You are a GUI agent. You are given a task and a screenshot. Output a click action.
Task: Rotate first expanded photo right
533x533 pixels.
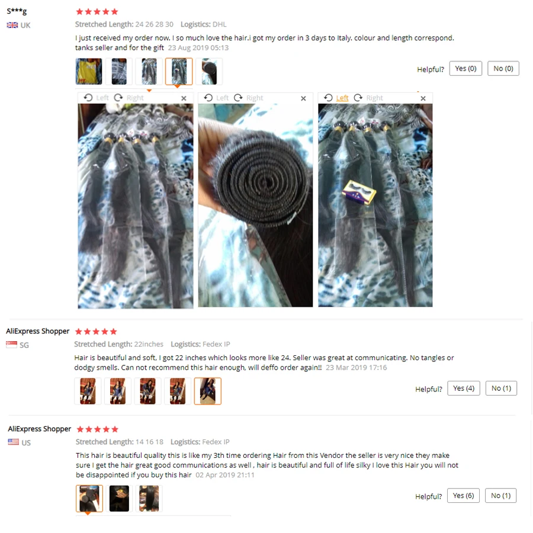(x=129, y=98)
